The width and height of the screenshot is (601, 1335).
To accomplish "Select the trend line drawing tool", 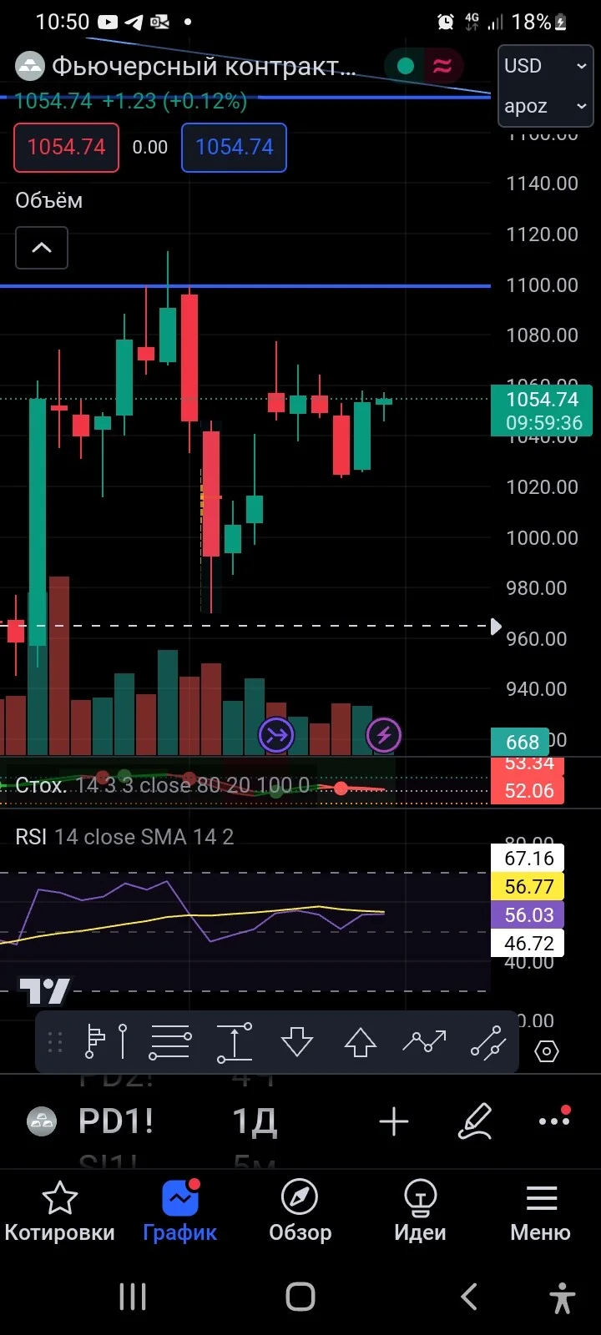I will (x=488, y=1042).
